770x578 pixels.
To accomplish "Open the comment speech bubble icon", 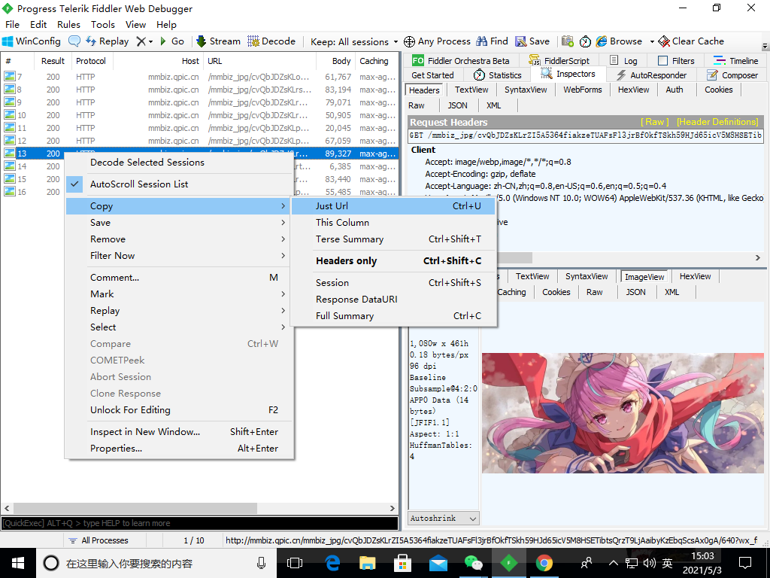I will pyautogui.click(x=74, y=41).
